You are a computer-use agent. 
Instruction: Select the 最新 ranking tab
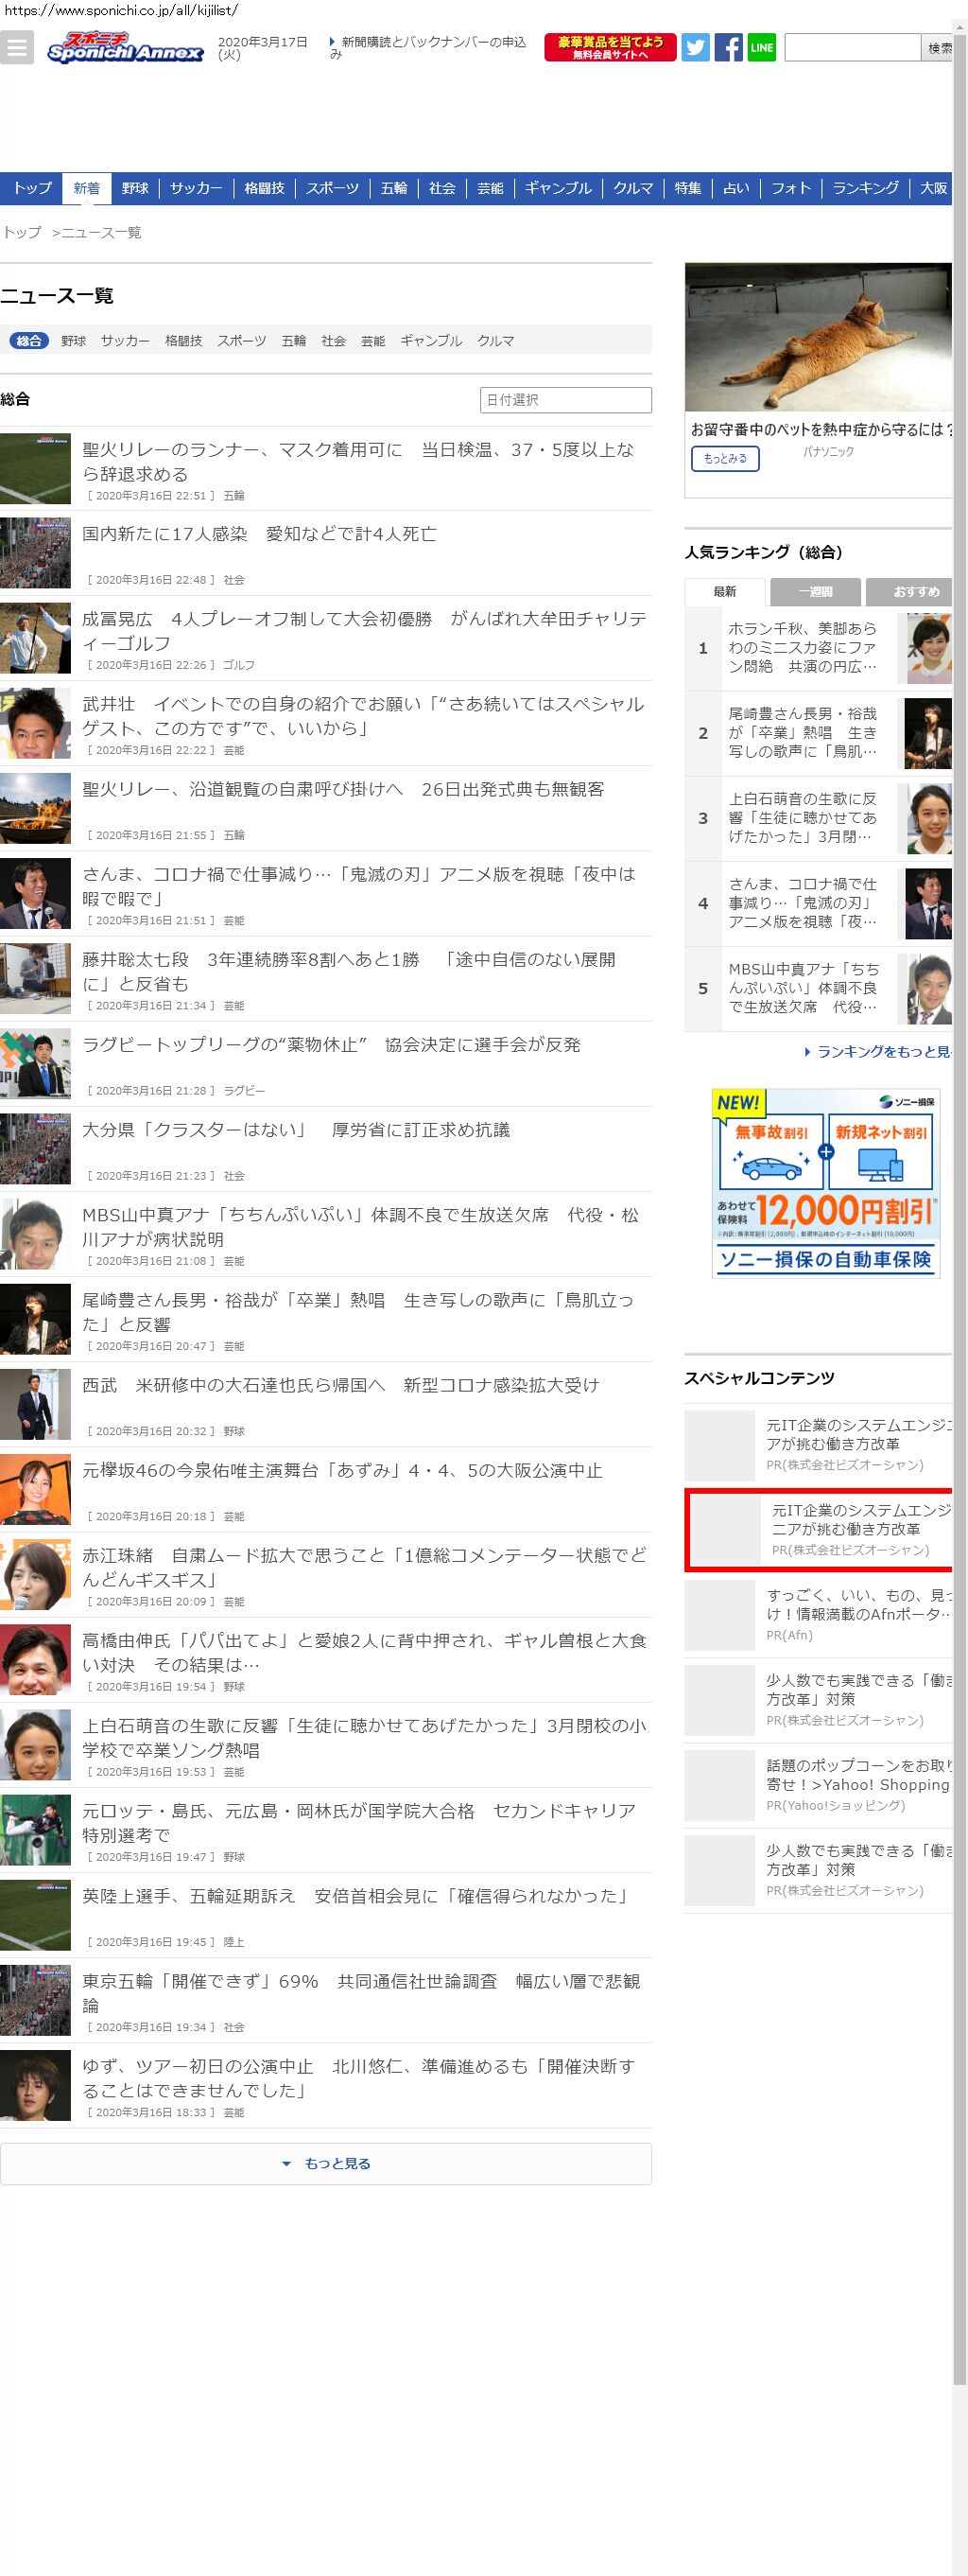pos(724,591)
